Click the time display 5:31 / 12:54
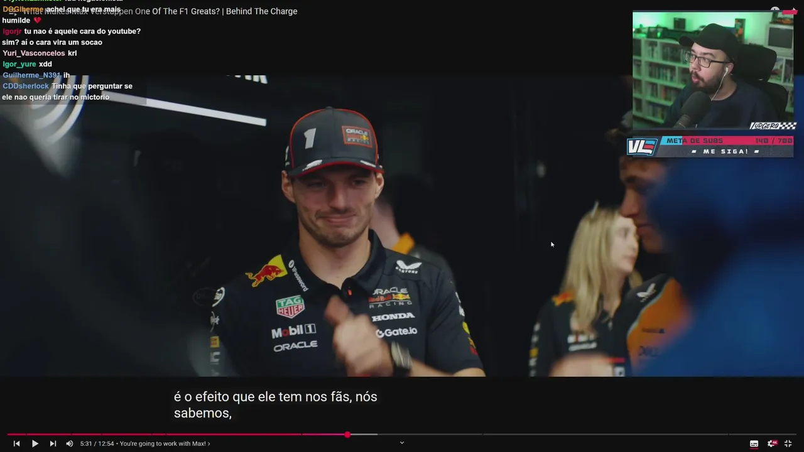This screenshot has width=804, height=452. coord(97,444)
